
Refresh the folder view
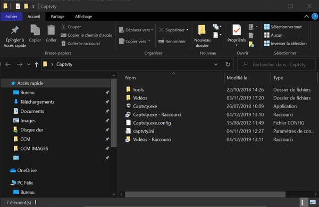point(228,64)
